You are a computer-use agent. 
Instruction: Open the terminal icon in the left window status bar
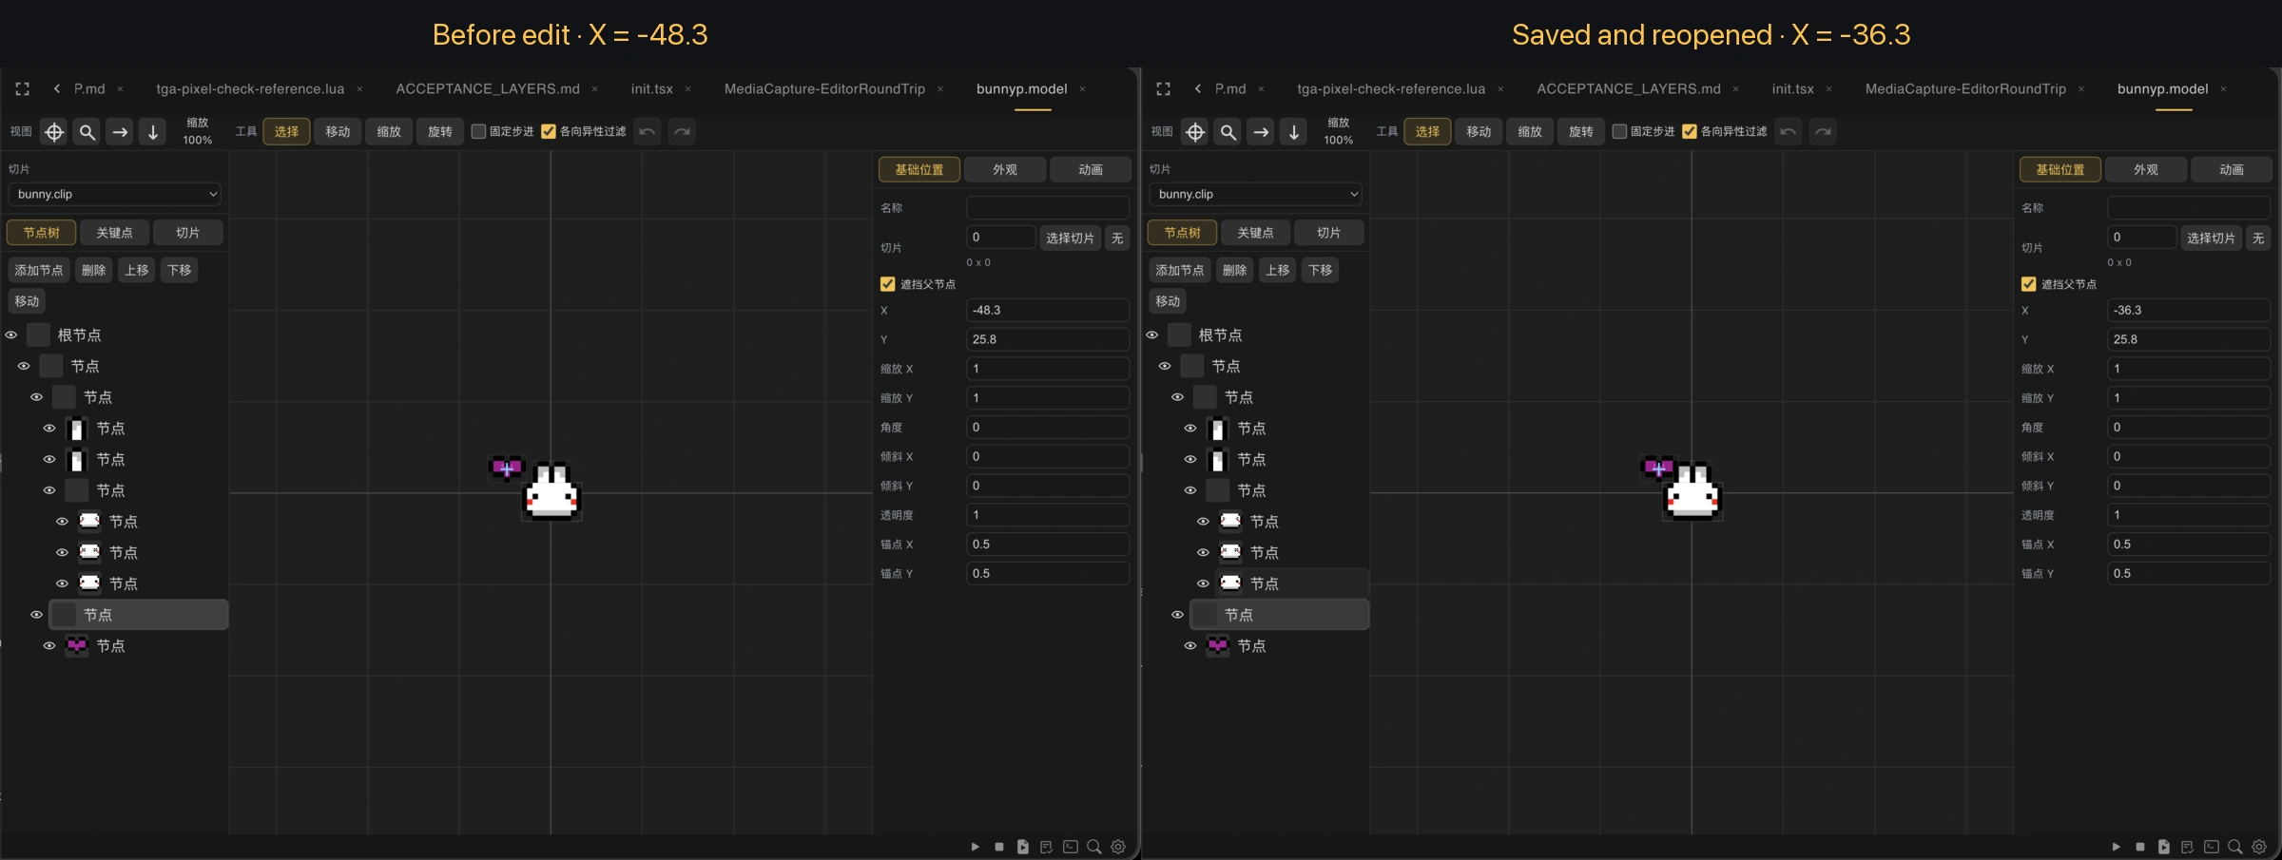click(1071, 847)
